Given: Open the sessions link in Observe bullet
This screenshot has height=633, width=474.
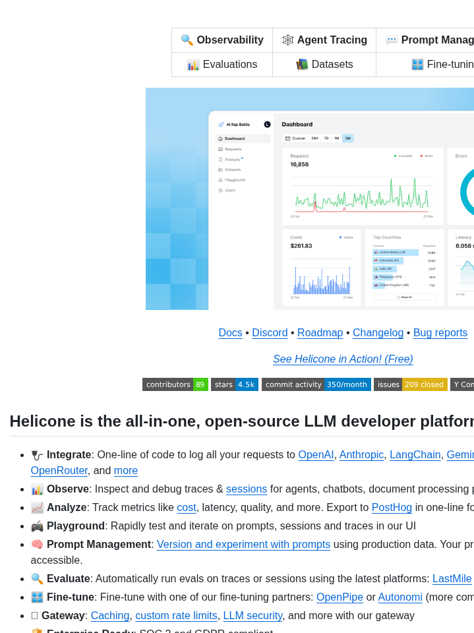Looking at the screenshot, I should (247, 489).
